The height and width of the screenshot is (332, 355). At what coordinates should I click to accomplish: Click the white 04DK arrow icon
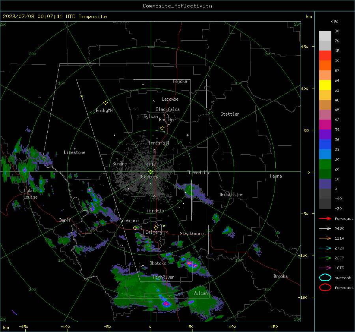click(x=325, y=229)
